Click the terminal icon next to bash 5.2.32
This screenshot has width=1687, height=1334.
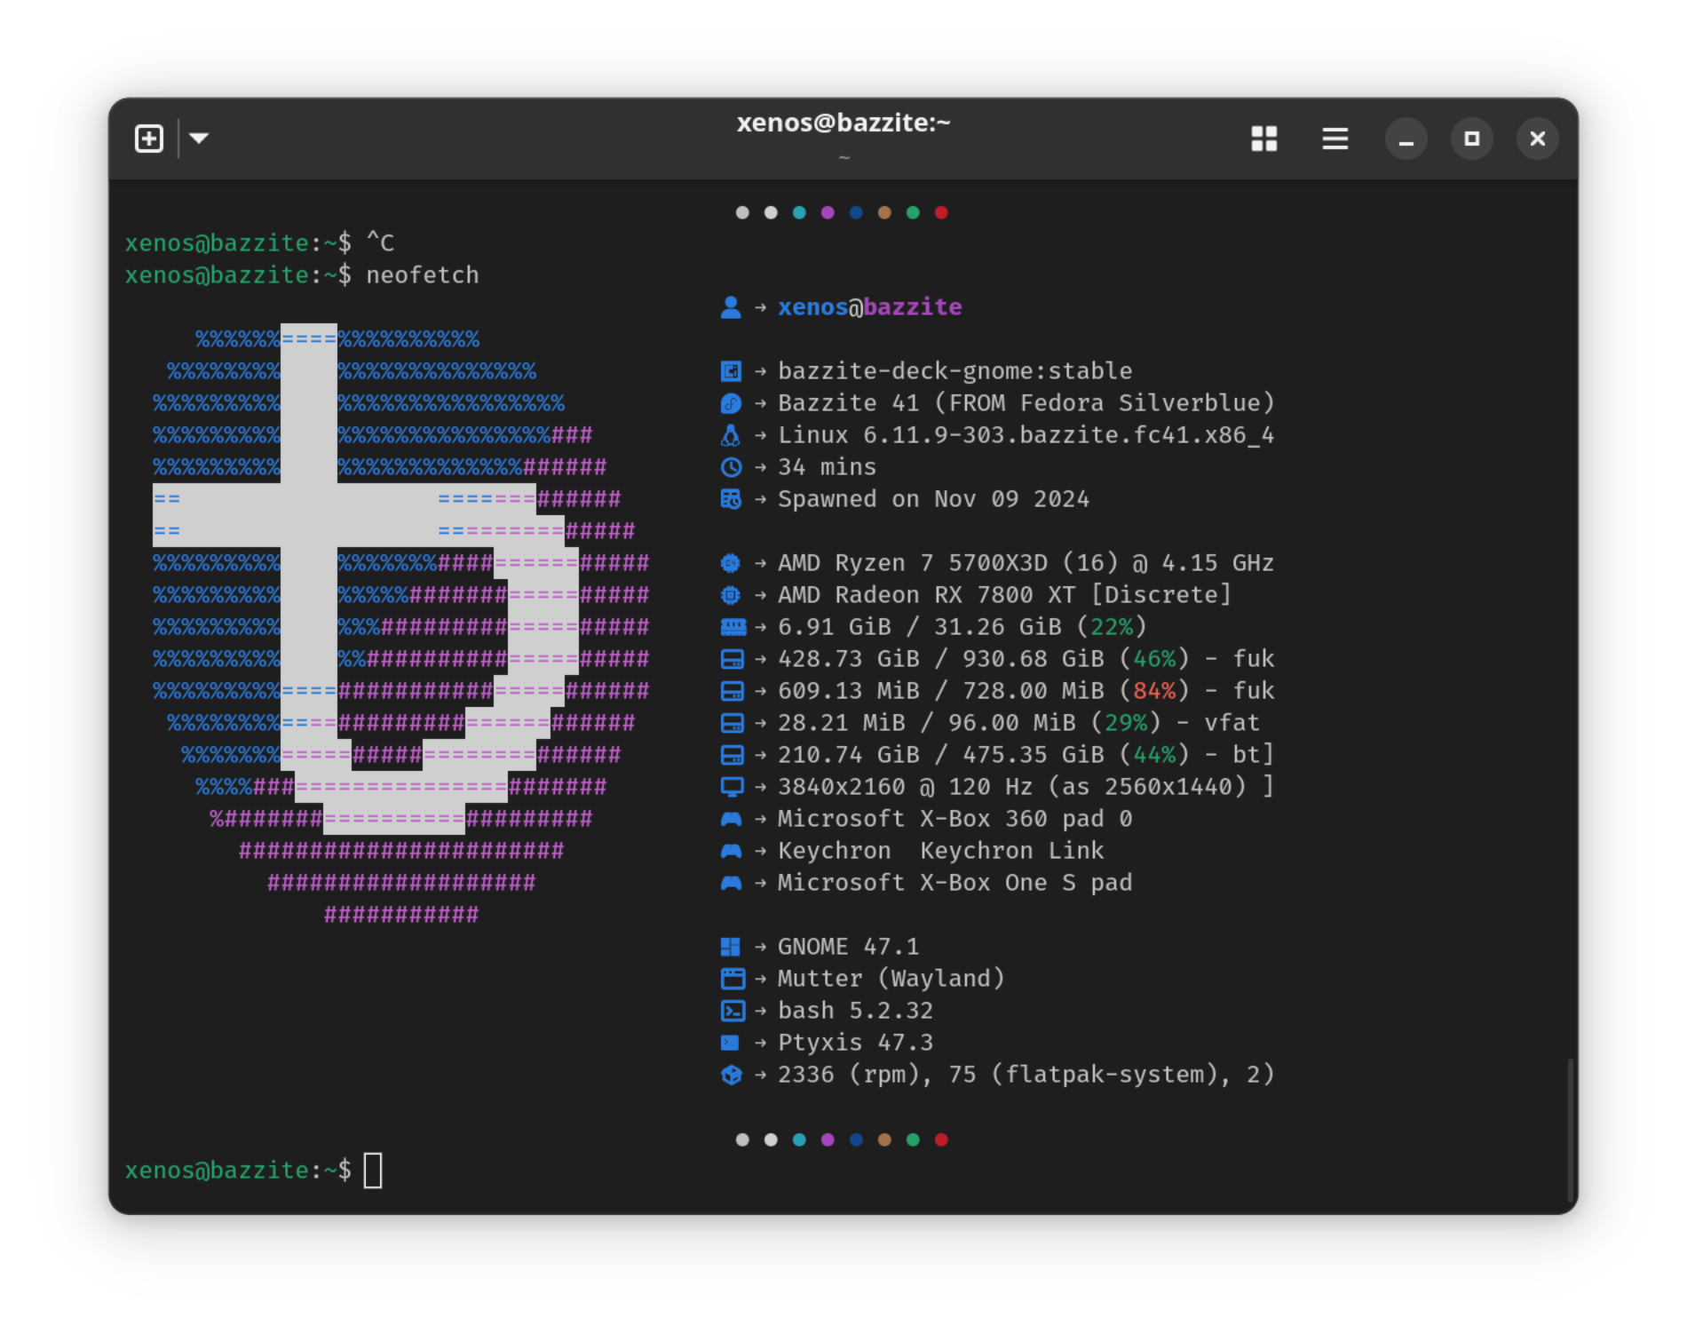click(730, 1010)
